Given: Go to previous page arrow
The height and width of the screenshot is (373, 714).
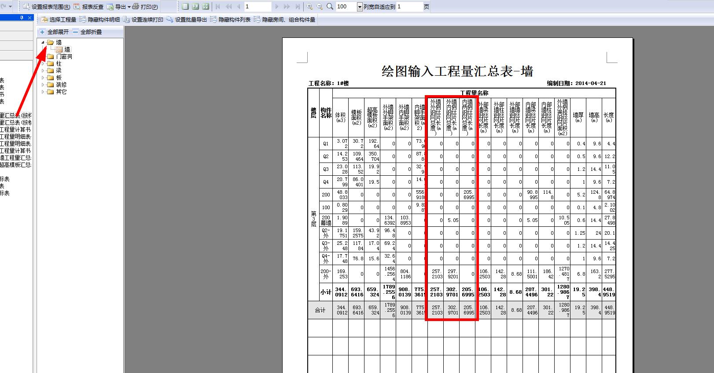Looking at the screenshot, I should point(239,7).
